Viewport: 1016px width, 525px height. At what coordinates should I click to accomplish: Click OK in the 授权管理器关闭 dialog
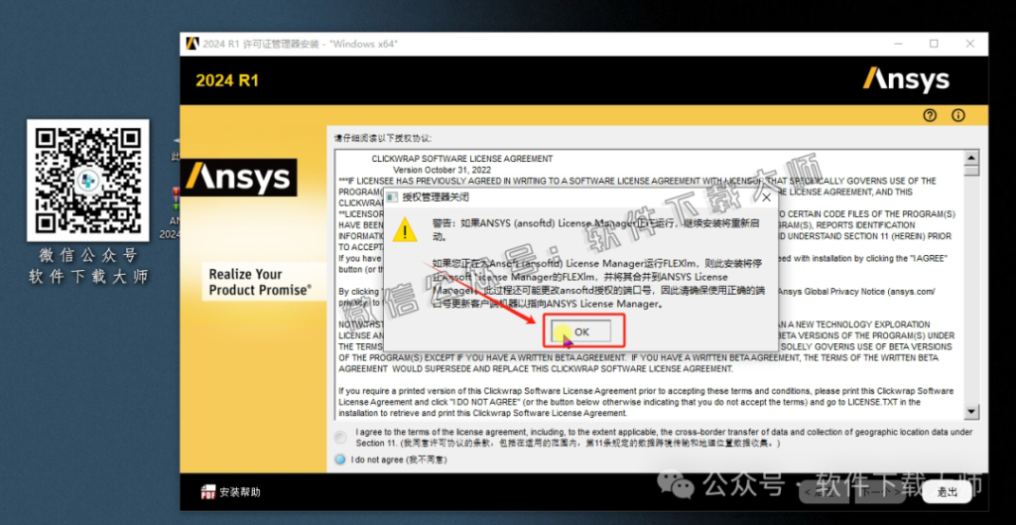tap(581, 331)
